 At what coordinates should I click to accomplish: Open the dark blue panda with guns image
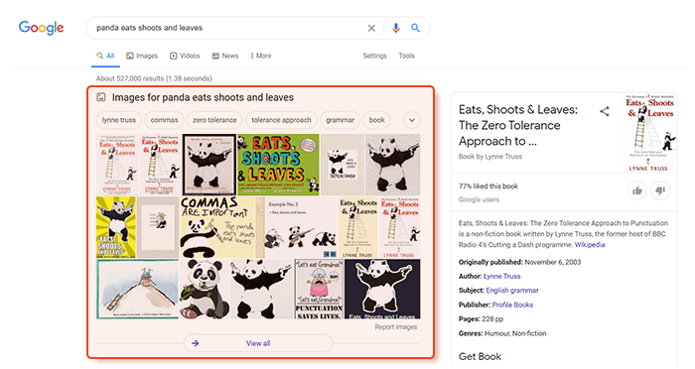382,290
